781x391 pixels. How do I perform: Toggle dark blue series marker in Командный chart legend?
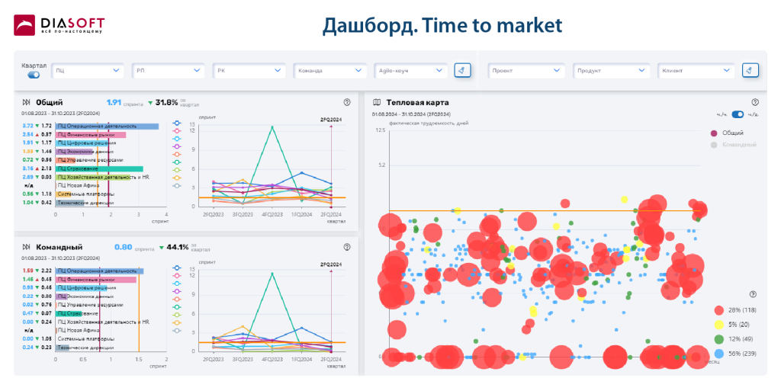tap(177, 268)
